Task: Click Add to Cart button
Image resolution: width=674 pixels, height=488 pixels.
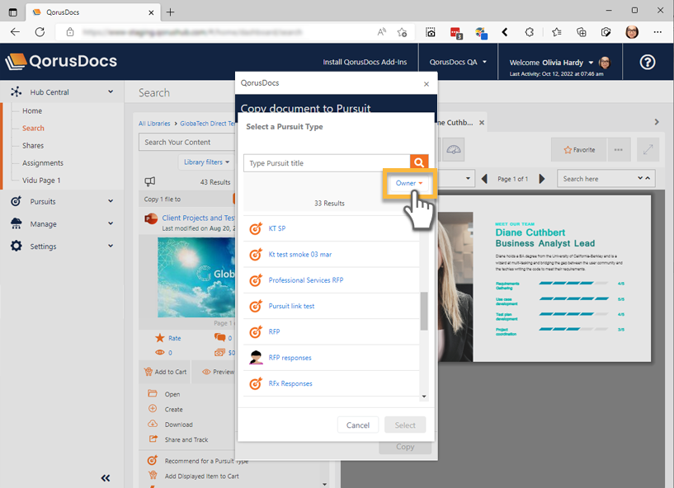Action: (x=166, y=372)
